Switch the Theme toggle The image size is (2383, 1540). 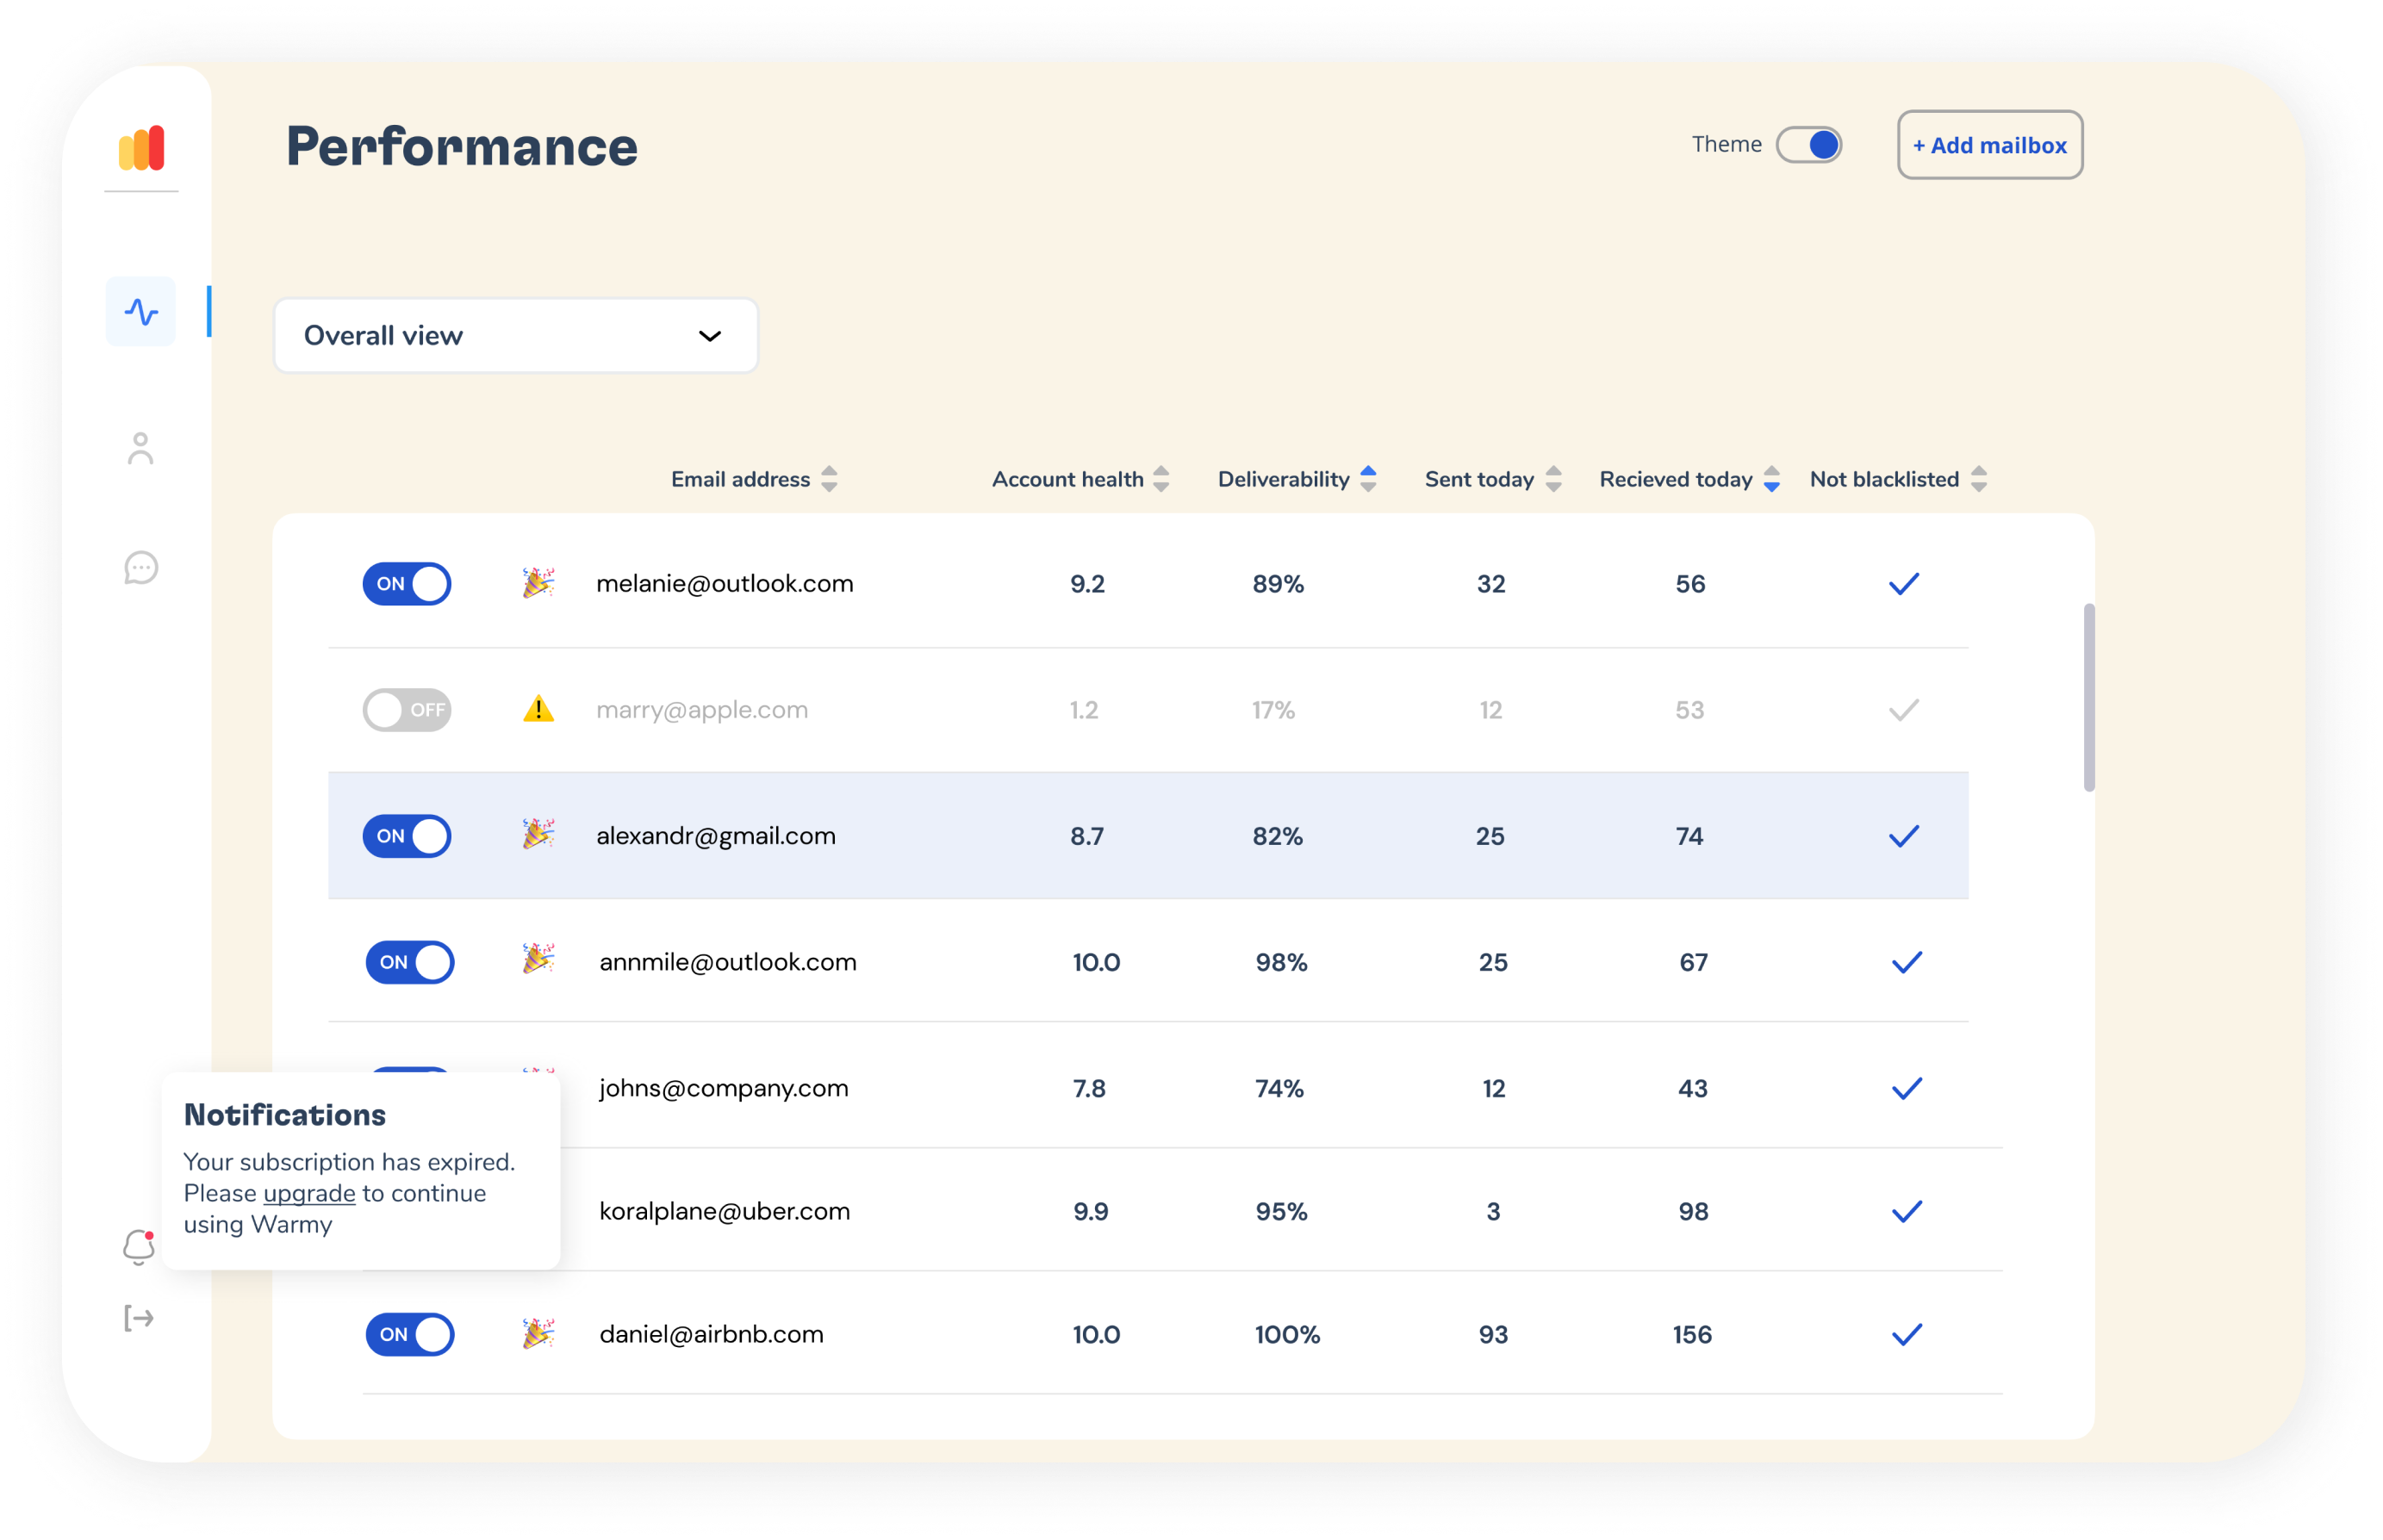[x=1808, y=145]
